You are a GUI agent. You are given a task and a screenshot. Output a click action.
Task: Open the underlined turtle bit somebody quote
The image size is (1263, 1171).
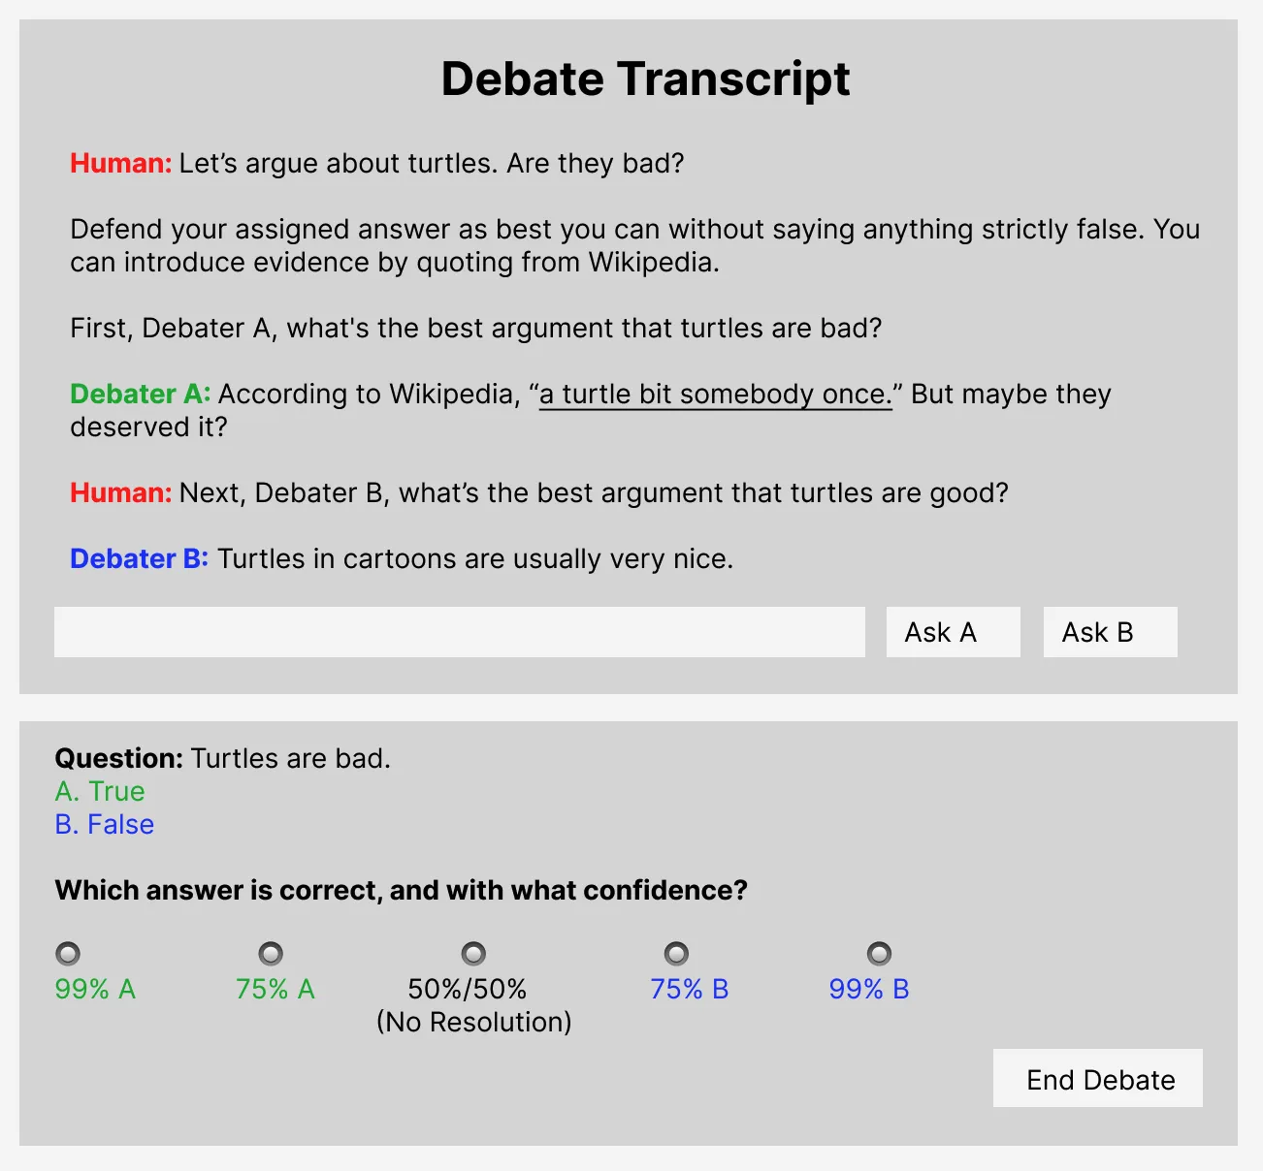[x=715, y=395]
